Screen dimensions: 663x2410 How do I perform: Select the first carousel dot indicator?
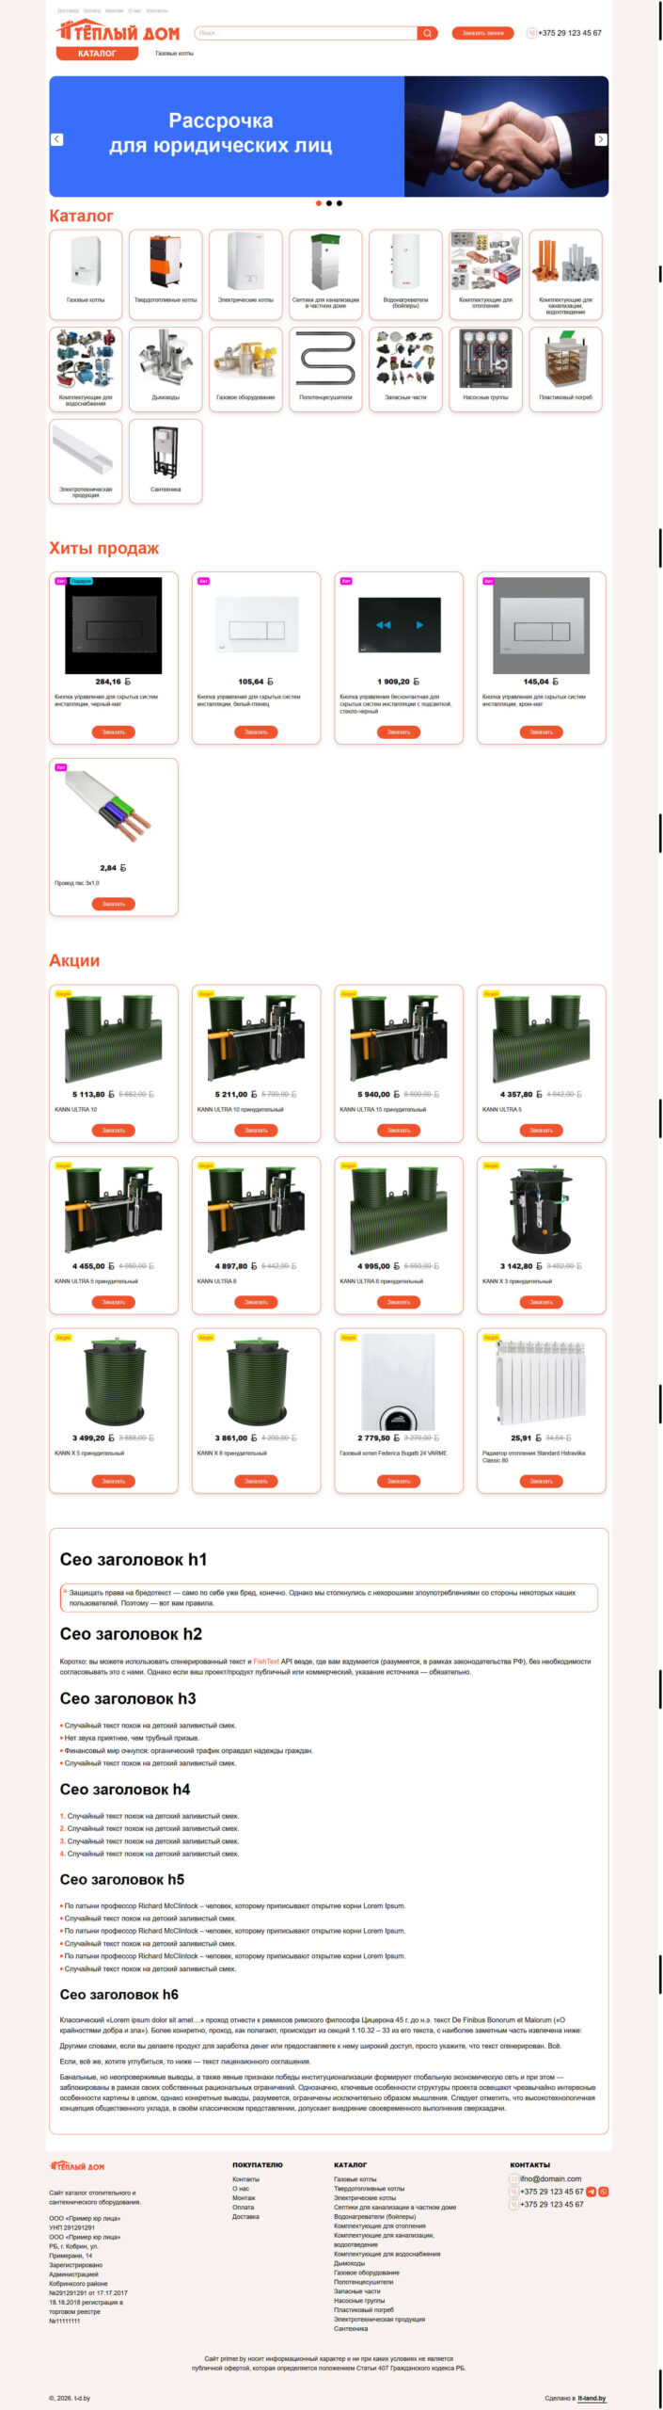(x=319, y=203)
